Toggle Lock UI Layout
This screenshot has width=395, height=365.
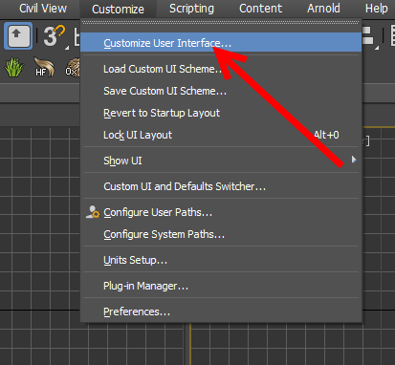(x=221, y=135)
